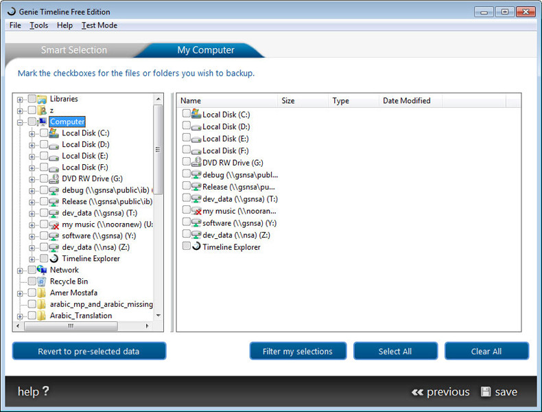542x412 pixels.
Task: Click Timeline Explorer icon in tree
Action: pos(54,258)
